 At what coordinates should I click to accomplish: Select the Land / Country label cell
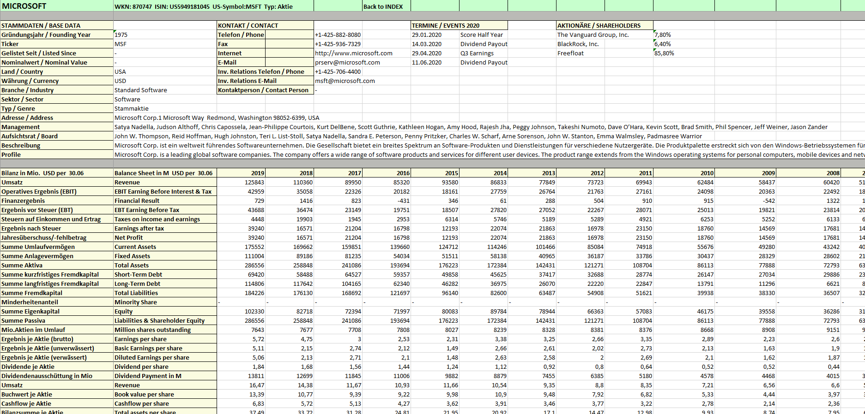click(57, 71)
